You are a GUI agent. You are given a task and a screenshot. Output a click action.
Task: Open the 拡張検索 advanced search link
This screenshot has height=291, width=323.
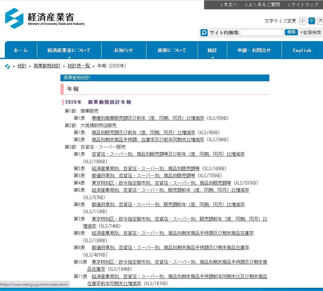(312, 32)
